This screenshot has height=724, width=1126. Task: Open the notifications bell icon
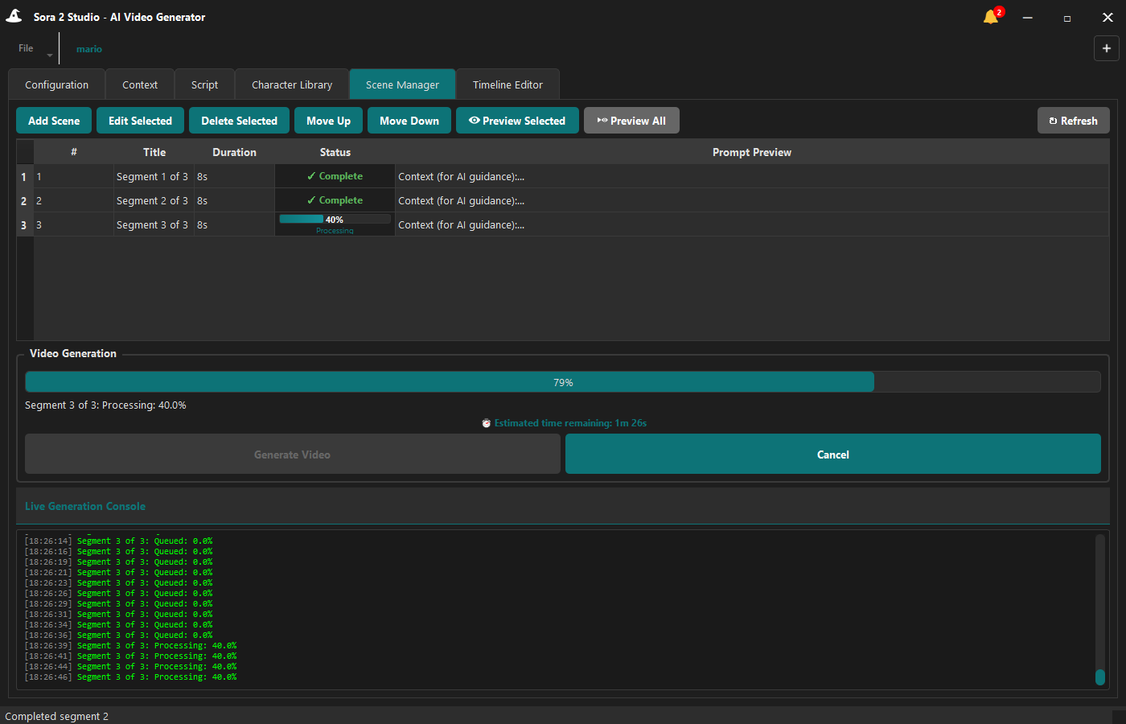tap(991, 17)
